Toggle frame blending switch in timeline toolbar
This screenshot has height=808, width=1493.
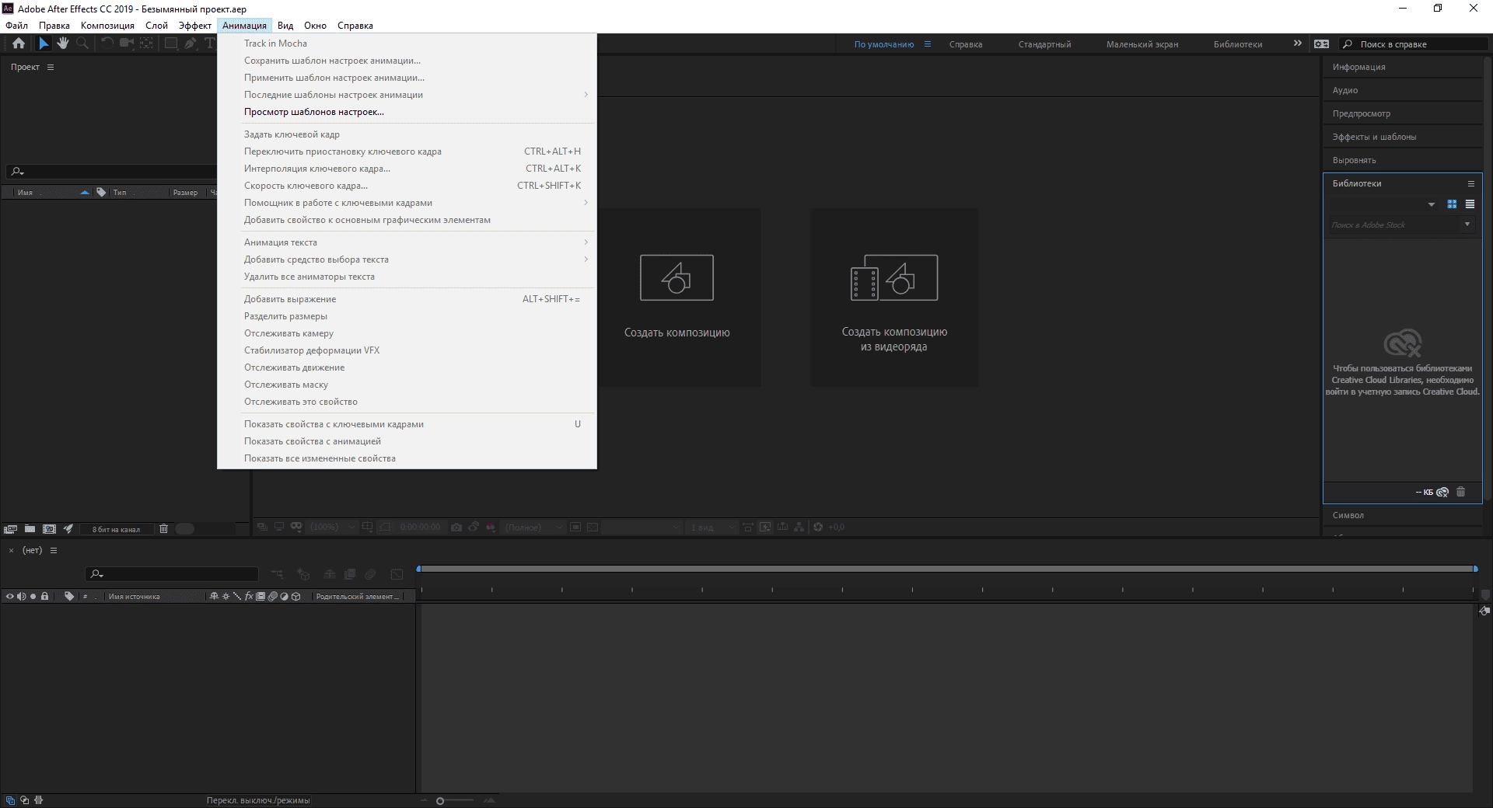[x=350, y=574]
